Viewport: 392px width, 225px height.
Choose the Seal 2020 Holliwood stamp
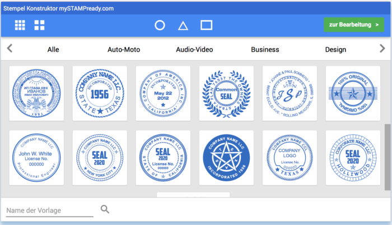coord(353,158)
